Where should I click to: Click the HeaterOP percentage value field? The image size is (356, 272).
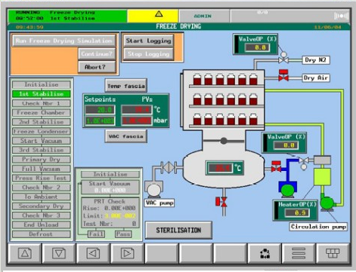(x=297, y=213)
